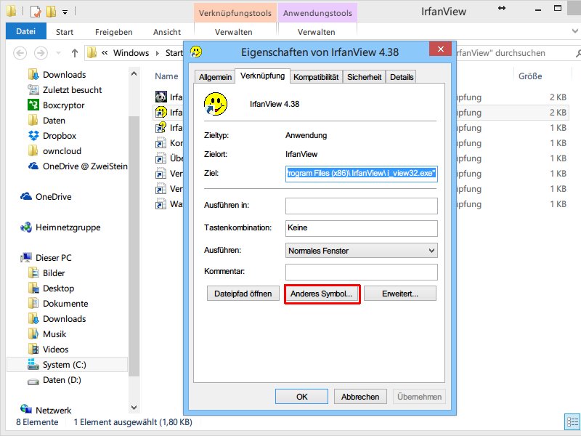Click the Properties icon in the quick access toolbar

point(36,12)
